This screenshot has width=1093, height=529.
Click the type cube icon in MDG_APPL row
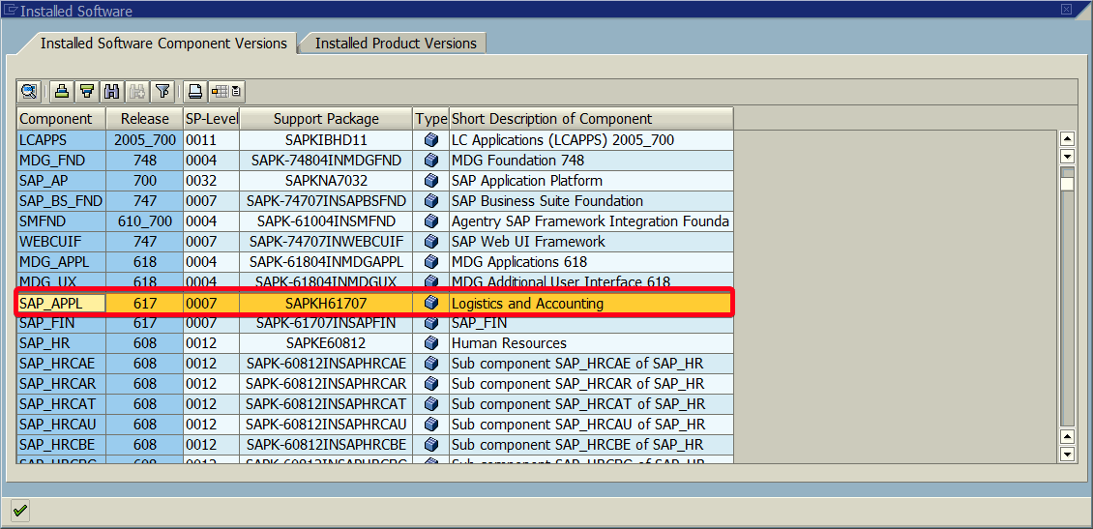(x=430, y=262)
